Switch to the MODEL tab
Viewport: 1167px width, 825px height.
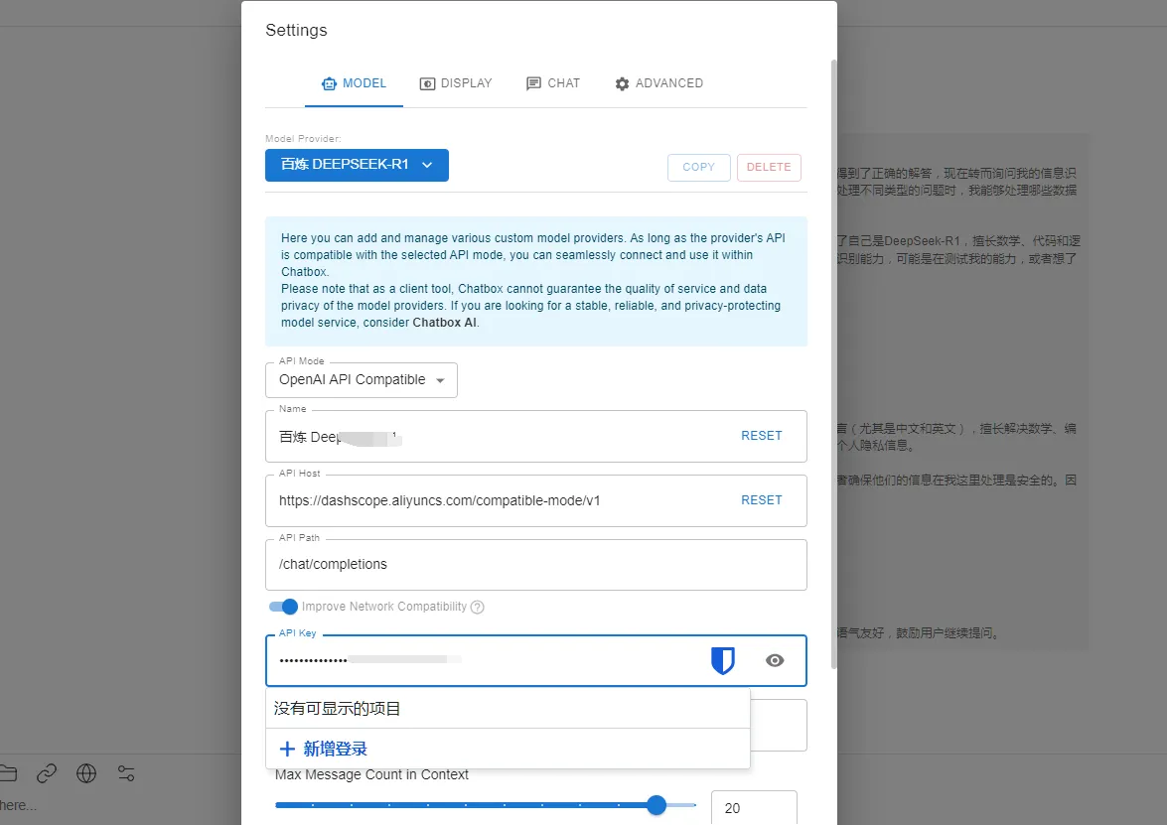[354, 83]
